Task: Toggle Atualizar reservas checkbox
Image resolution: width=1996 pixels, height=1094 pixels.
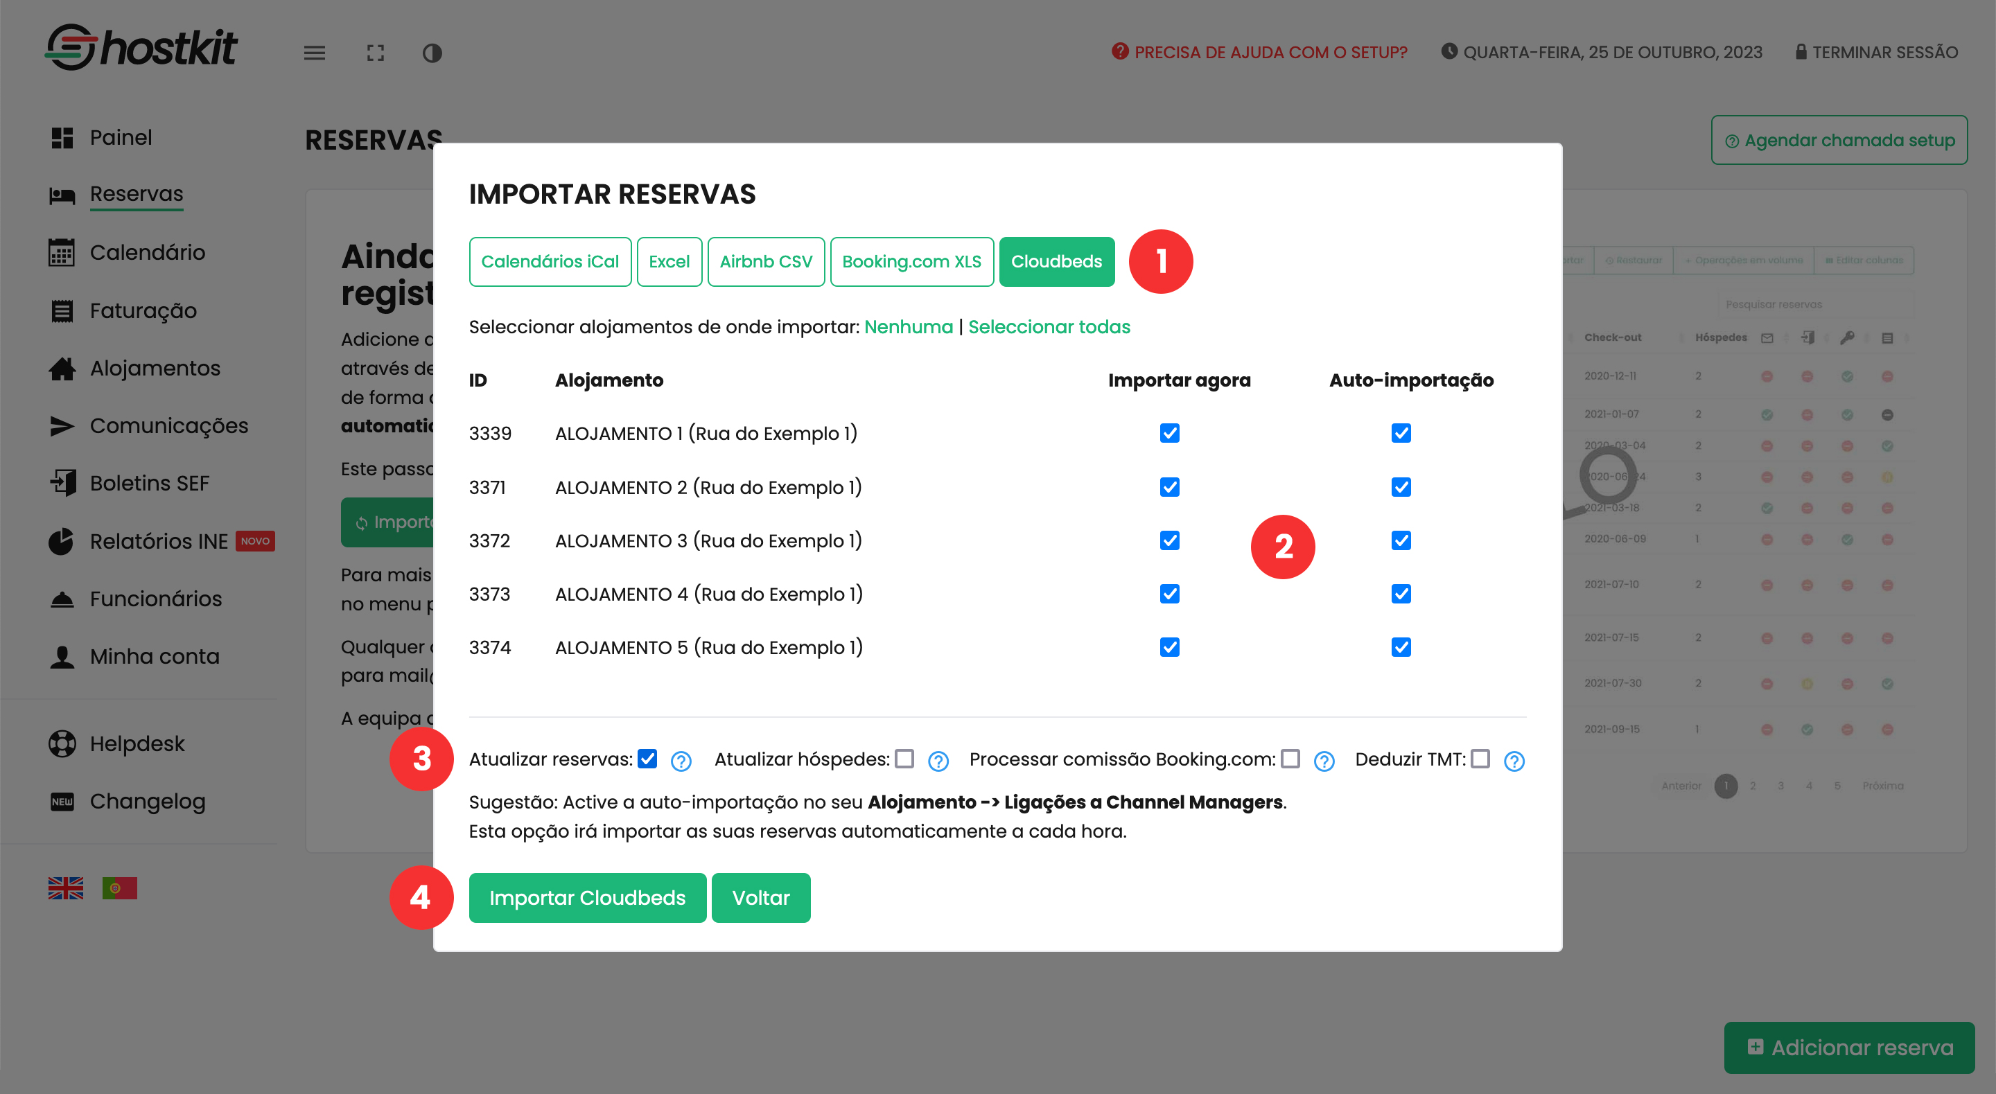Action: [648, 759]
